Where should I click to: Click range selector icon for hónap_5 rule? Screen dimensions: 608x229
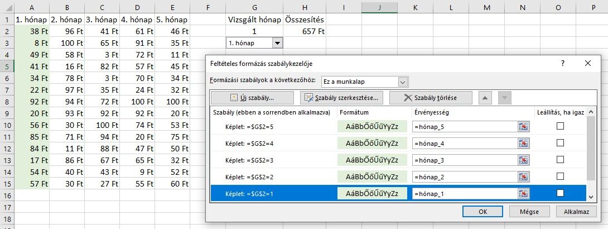coord(523,126)
